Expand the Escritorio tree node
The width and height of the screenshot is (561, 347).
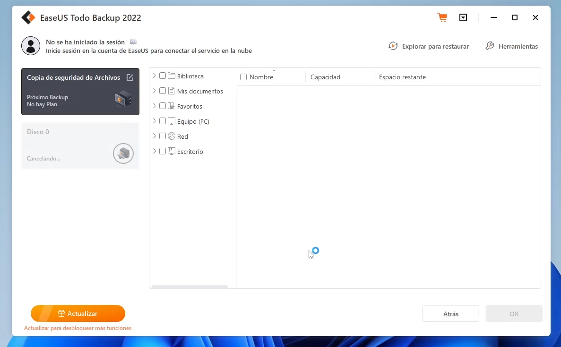pos(155,152)
